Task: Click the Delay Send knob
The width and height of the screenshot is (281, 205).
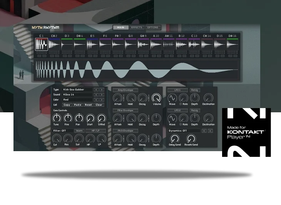Action: click(174, 138)
